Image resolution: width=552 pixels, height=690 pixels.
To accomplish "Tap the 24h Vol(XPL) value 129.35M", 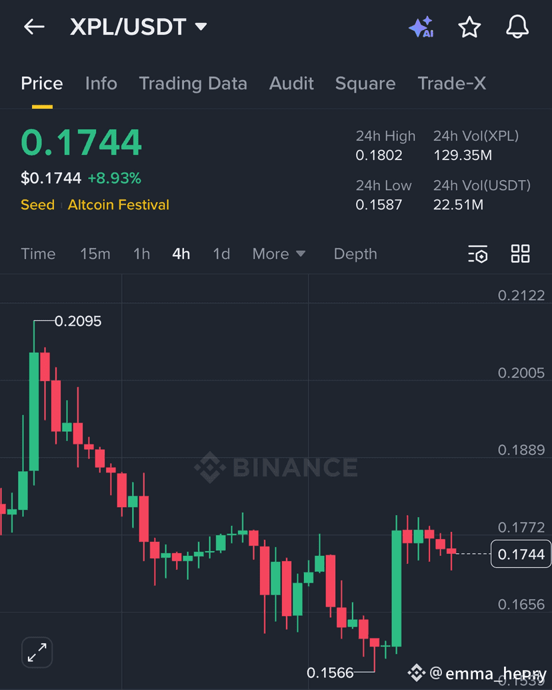I will tap(463, 155).
